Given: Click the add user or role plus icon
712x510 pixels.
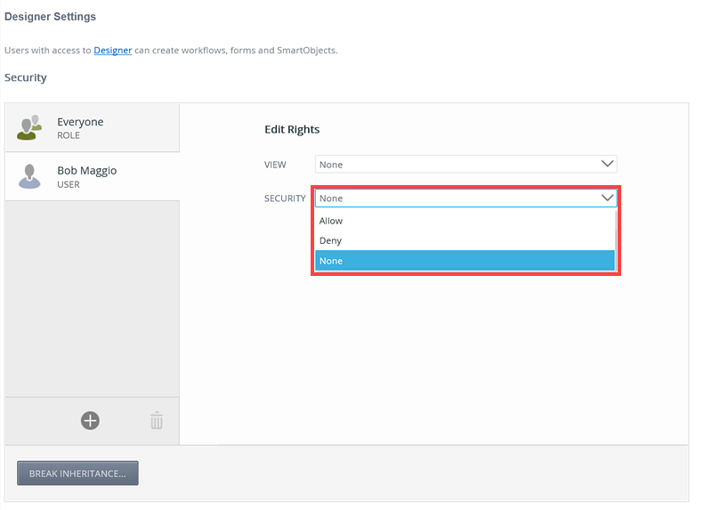Looking at the screenshot, I should (x=90, y=420).
